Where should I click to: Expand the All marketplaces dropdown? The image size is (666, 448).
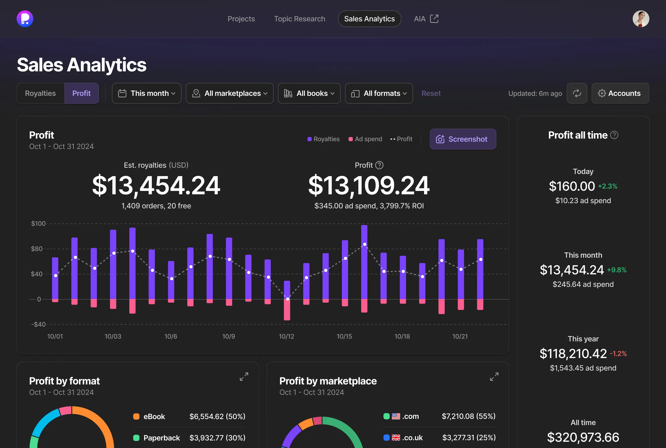pos(229,93)
